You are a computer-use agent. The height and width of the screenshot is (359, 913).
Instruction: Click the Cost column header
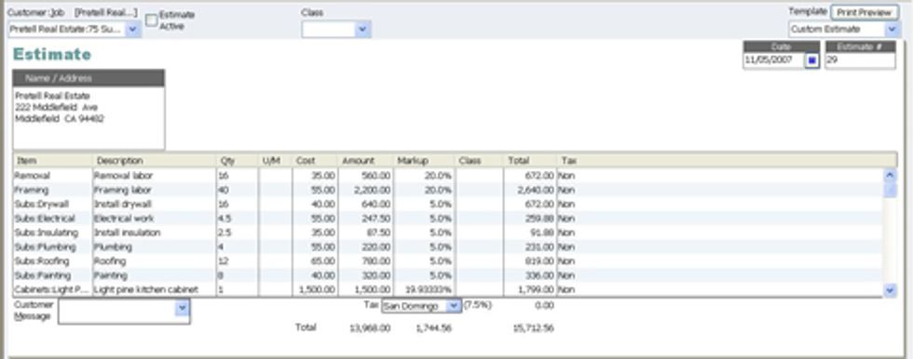pos(315,160)
